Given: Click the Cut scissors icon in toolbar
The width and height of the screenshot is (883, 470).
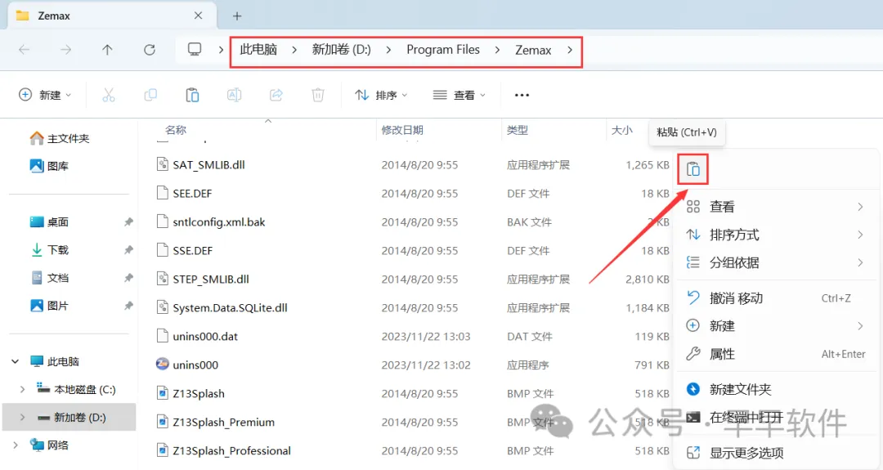Looking at the screenshot, I should click(x=109, y=95).
